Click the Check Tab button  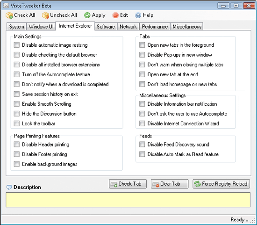point(128,184)
